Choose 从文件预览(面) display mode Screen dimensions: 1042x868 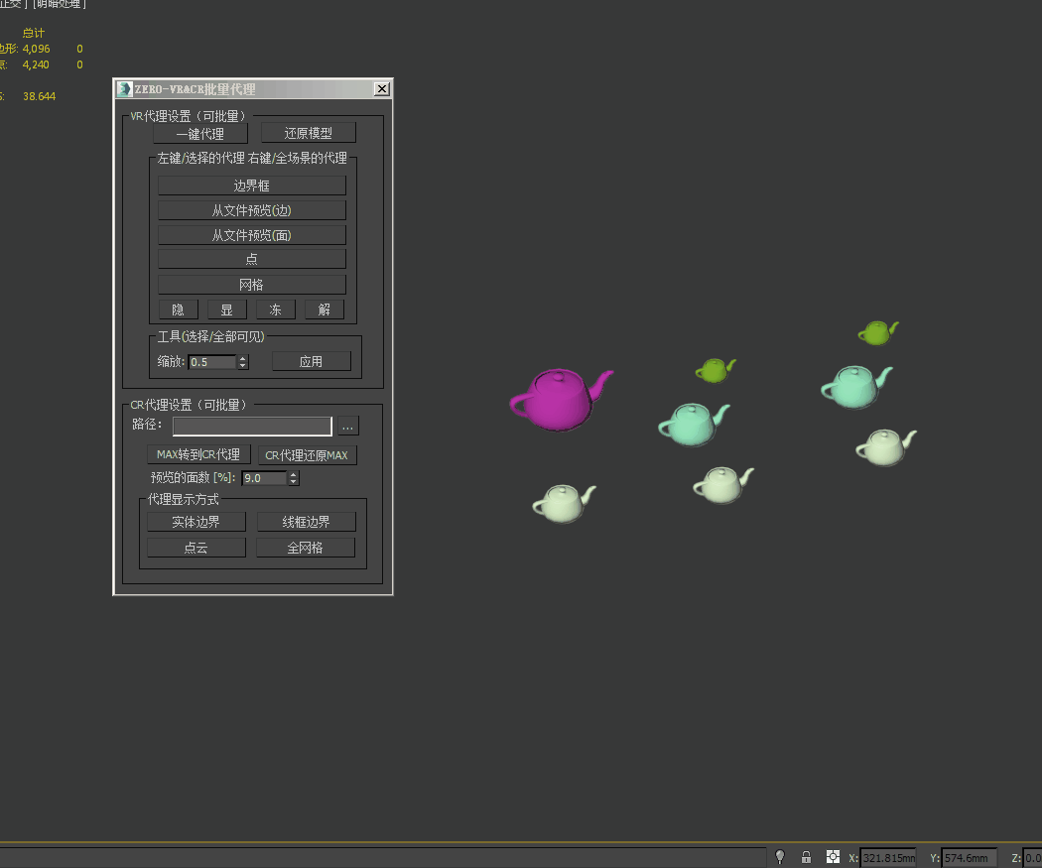pos(252,235)
